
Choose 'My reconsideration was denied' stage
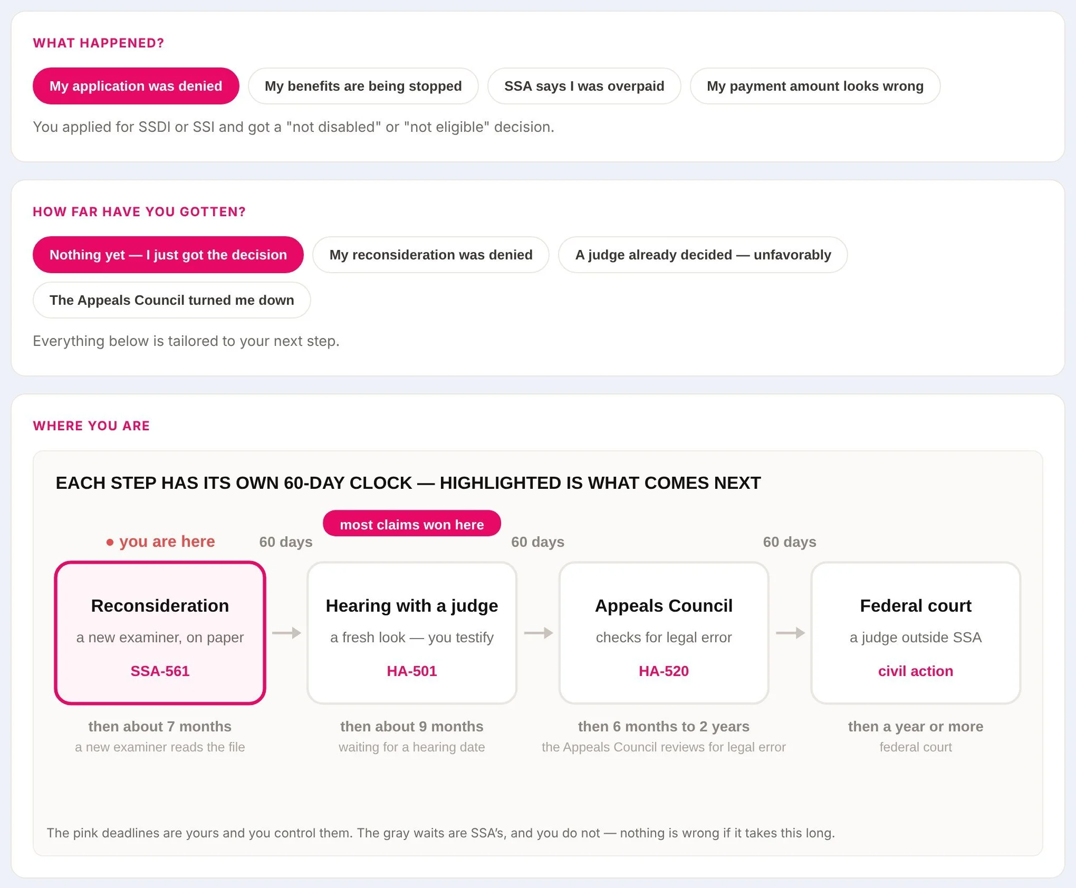431,255
